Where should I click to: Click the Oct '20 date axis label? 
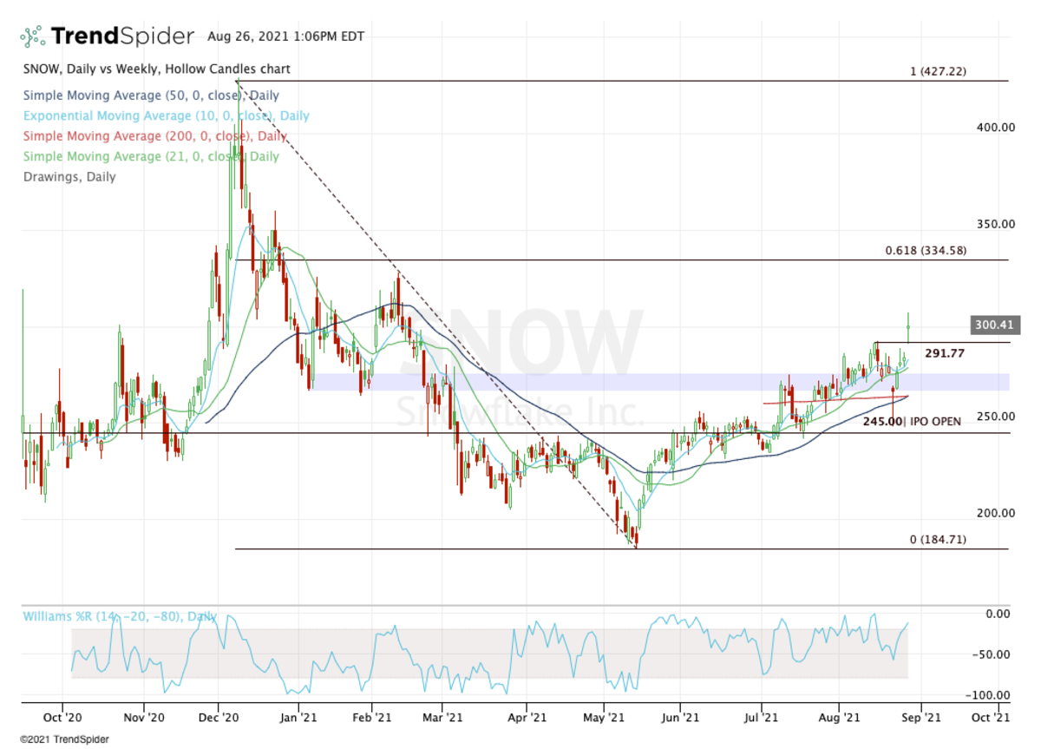pos(62,719)
